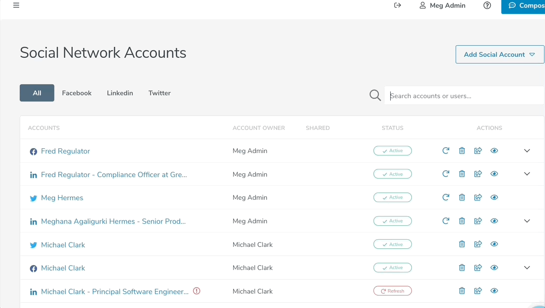Open the help question mark icon
Image resolution: width=545 pixels, height=308 pixels.
487,6
